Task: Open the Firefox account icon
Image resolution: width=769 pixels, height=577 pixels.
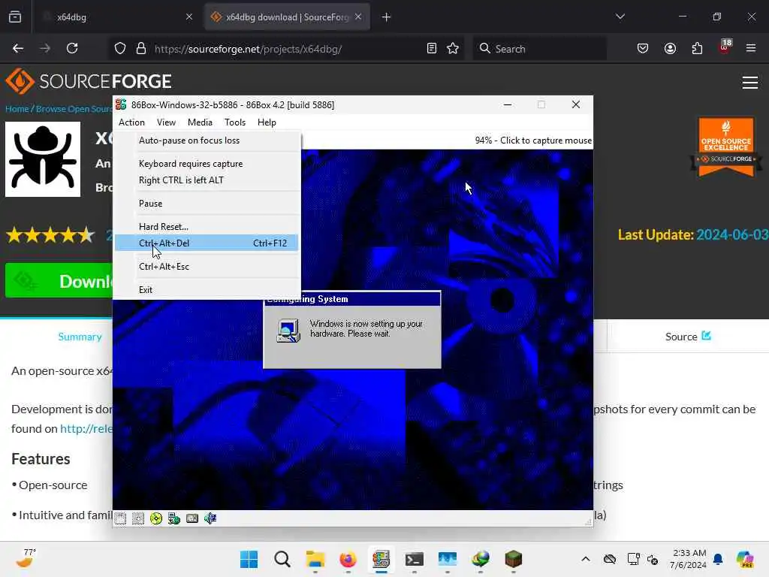Action: (x=670, y=49)
